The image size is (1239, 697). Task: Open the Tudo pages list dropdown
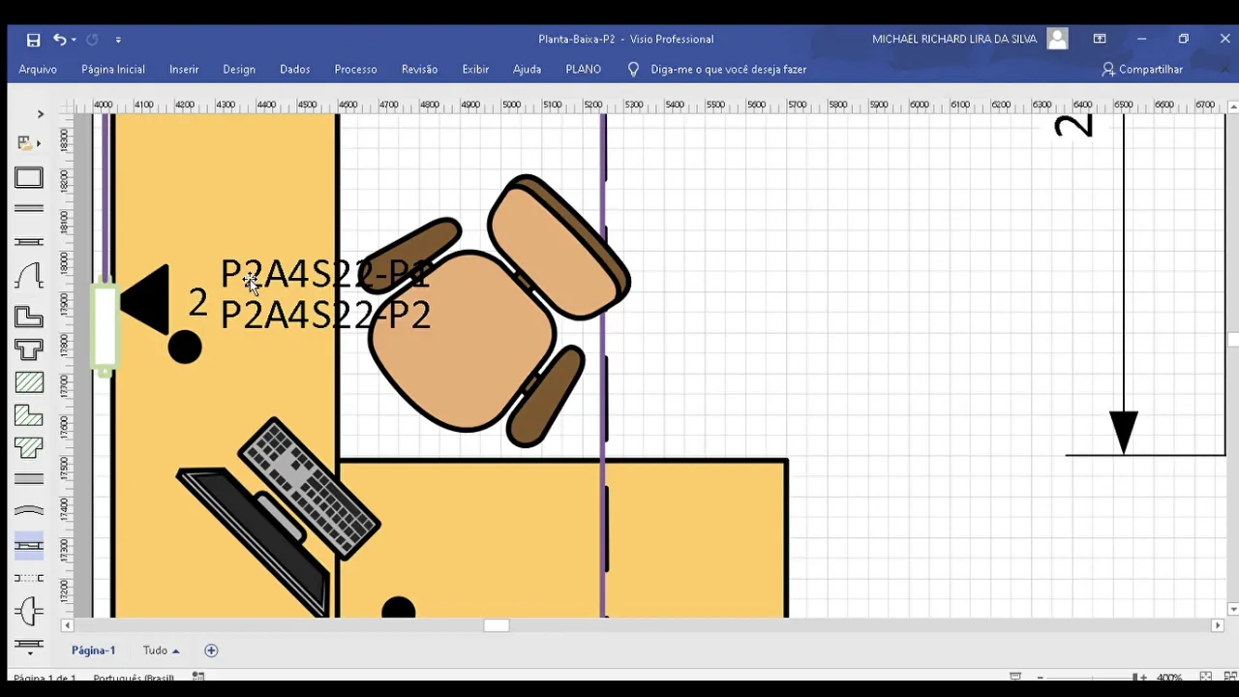click(162, 651)
